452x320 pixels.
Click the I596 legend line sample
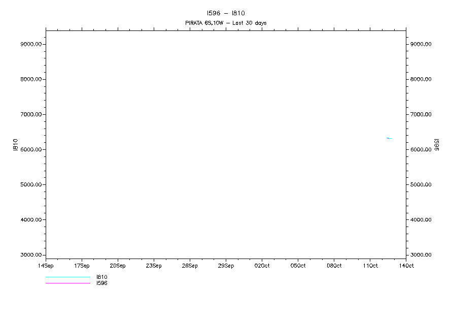point(67,283)
